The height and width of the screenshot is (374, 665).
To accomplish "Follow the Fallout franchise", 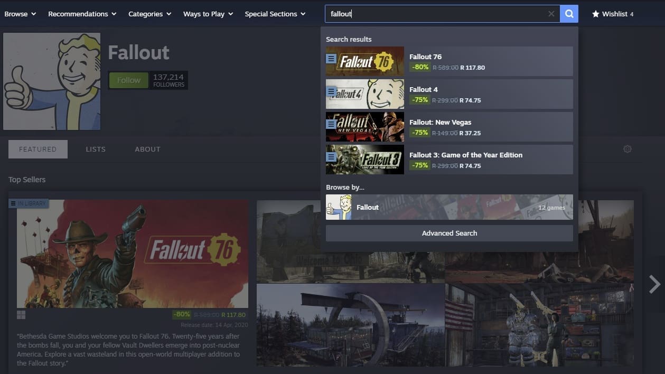I will 129,80.
